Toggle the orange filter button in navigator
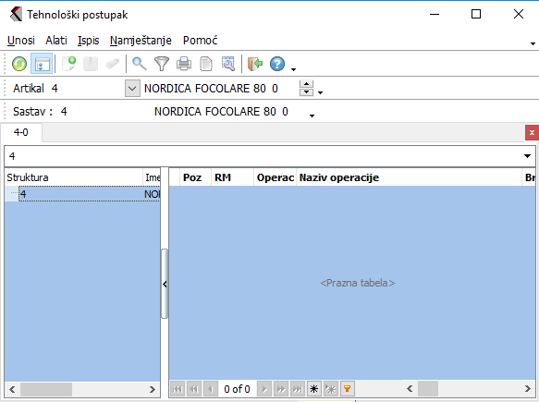539x402 pixels. pos(348,389)
